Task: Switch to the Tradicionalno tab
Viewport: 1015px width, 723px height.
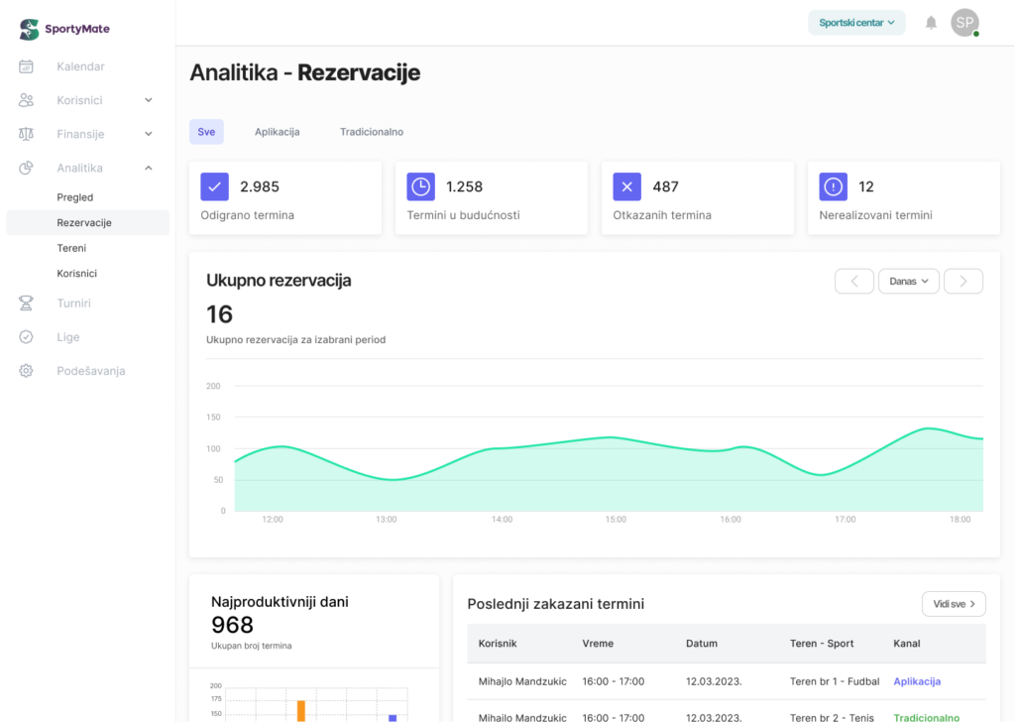Action: click(372, 132)
